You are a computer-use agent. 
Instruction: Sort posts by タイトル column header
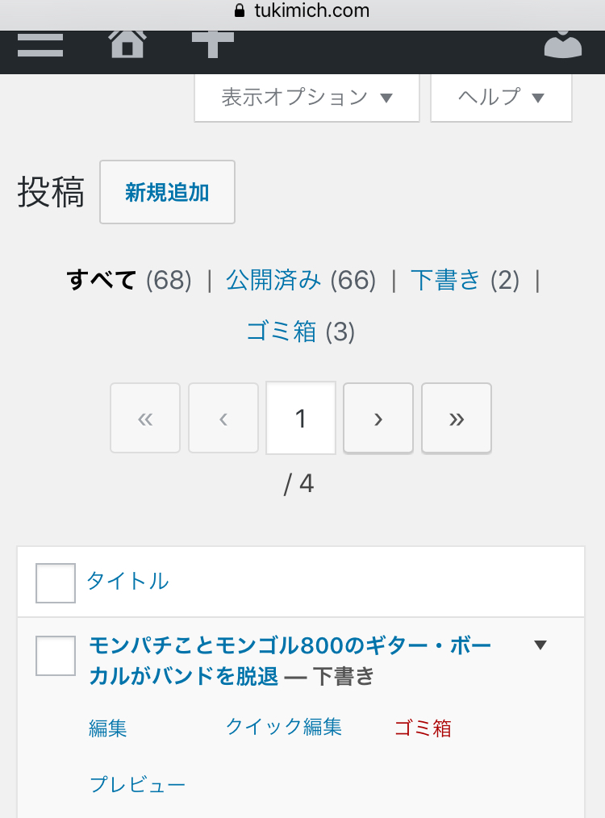coord(127,581)
